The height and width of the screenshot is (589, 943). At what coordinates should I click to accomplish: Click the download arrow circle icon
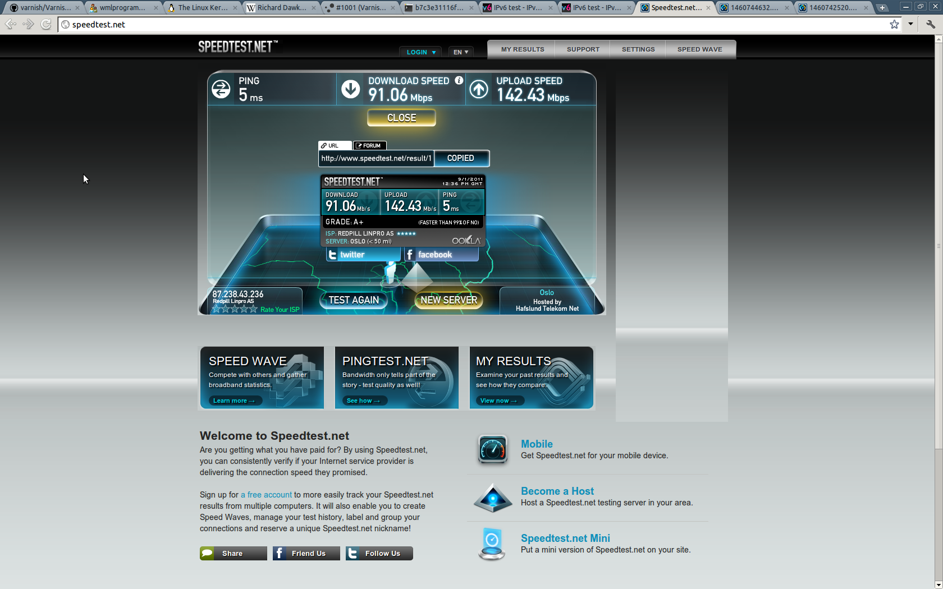(351, 89)
